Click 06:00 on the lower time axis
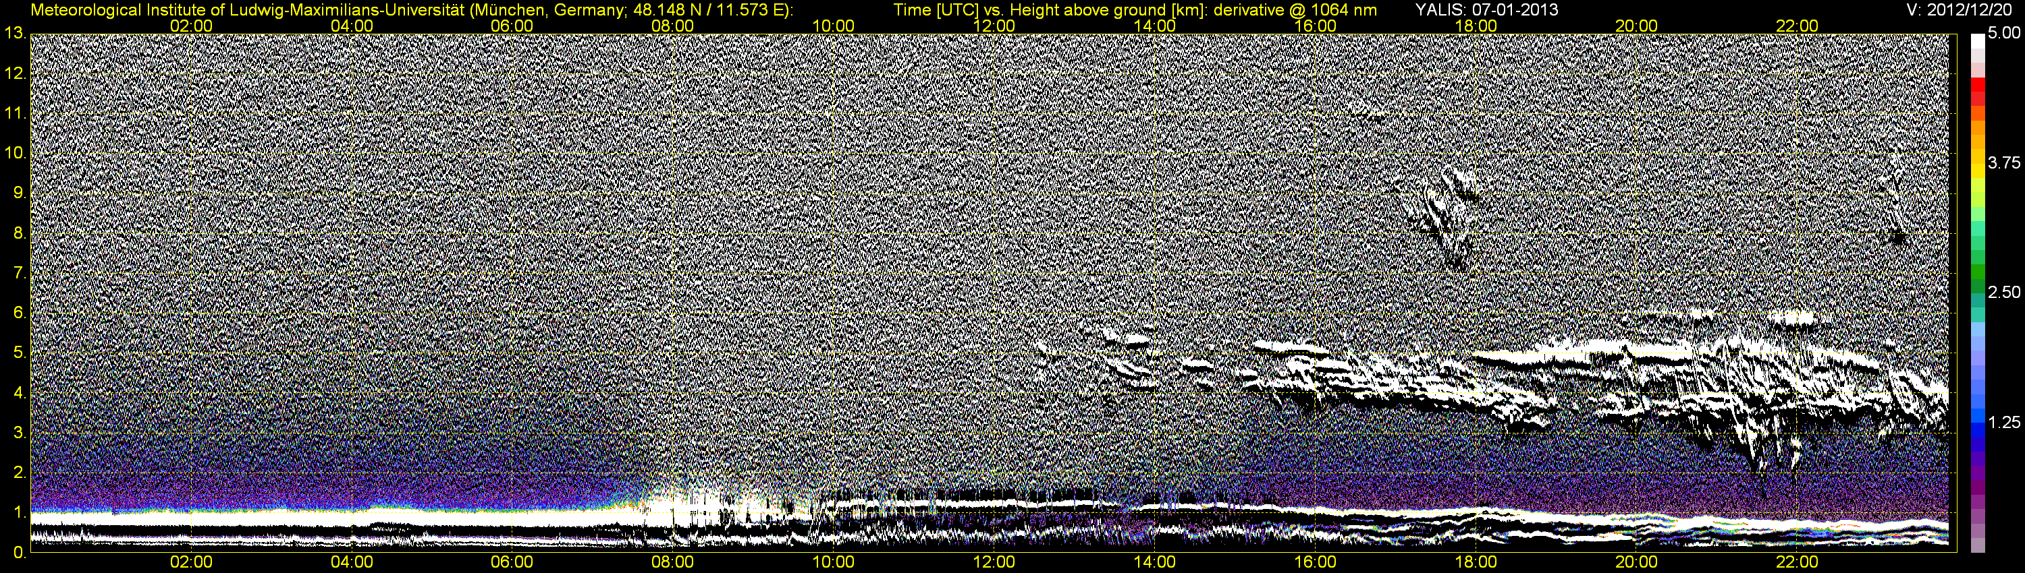This screenshot has height=573, width=2025. click(x=512, y=563)
